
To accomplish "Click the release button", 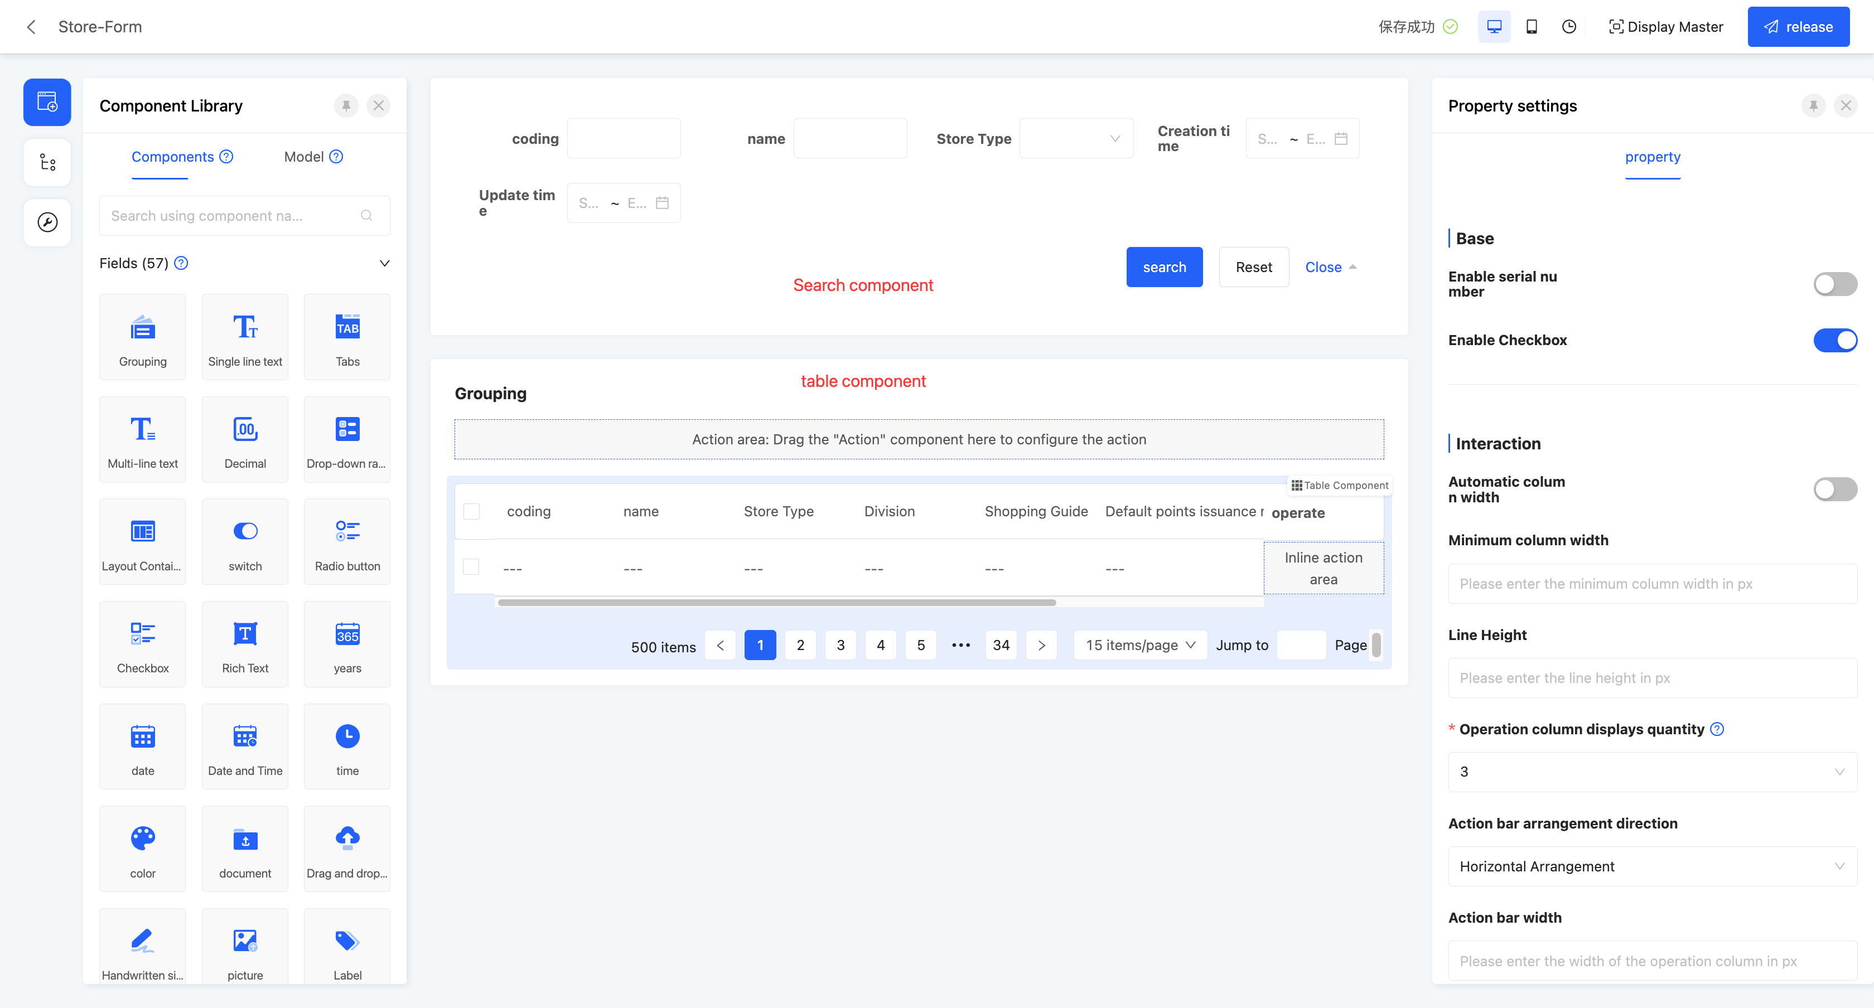I will [x=1798, y=26].
